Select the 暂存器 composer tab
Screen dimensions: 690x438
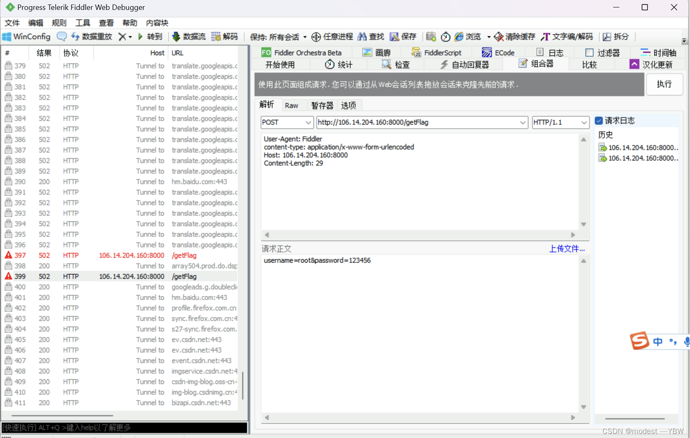click(x=322, y=106)
